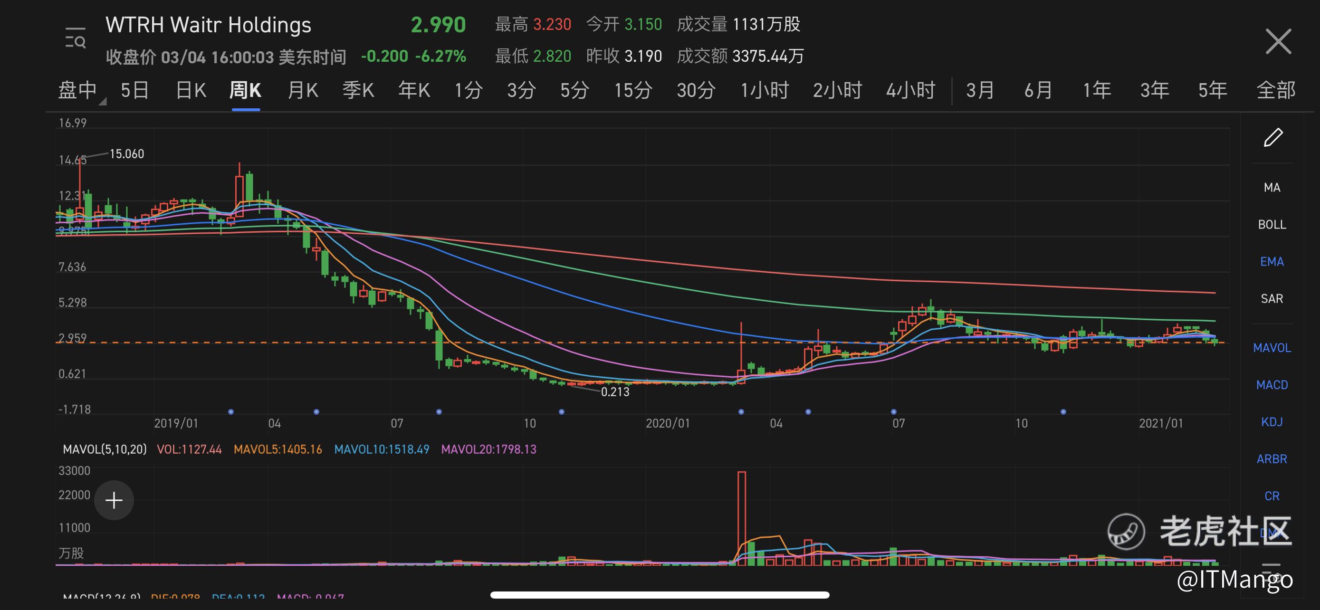
Task: Select the 1分 interval tab
Action: click(469, 91)
